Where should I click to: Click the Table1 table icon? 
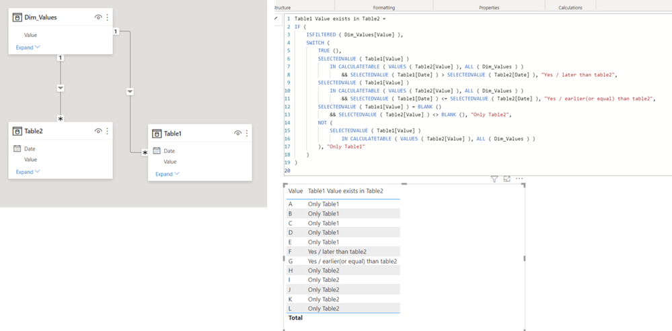(157, 134)
